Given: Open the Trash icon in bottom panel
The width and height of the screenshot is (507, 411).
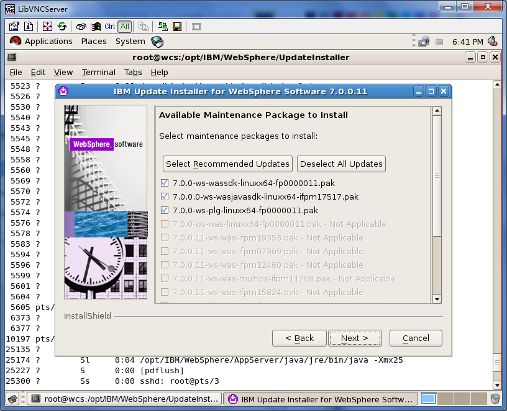Looking at the screenshot, I should (x=495, y=399).
